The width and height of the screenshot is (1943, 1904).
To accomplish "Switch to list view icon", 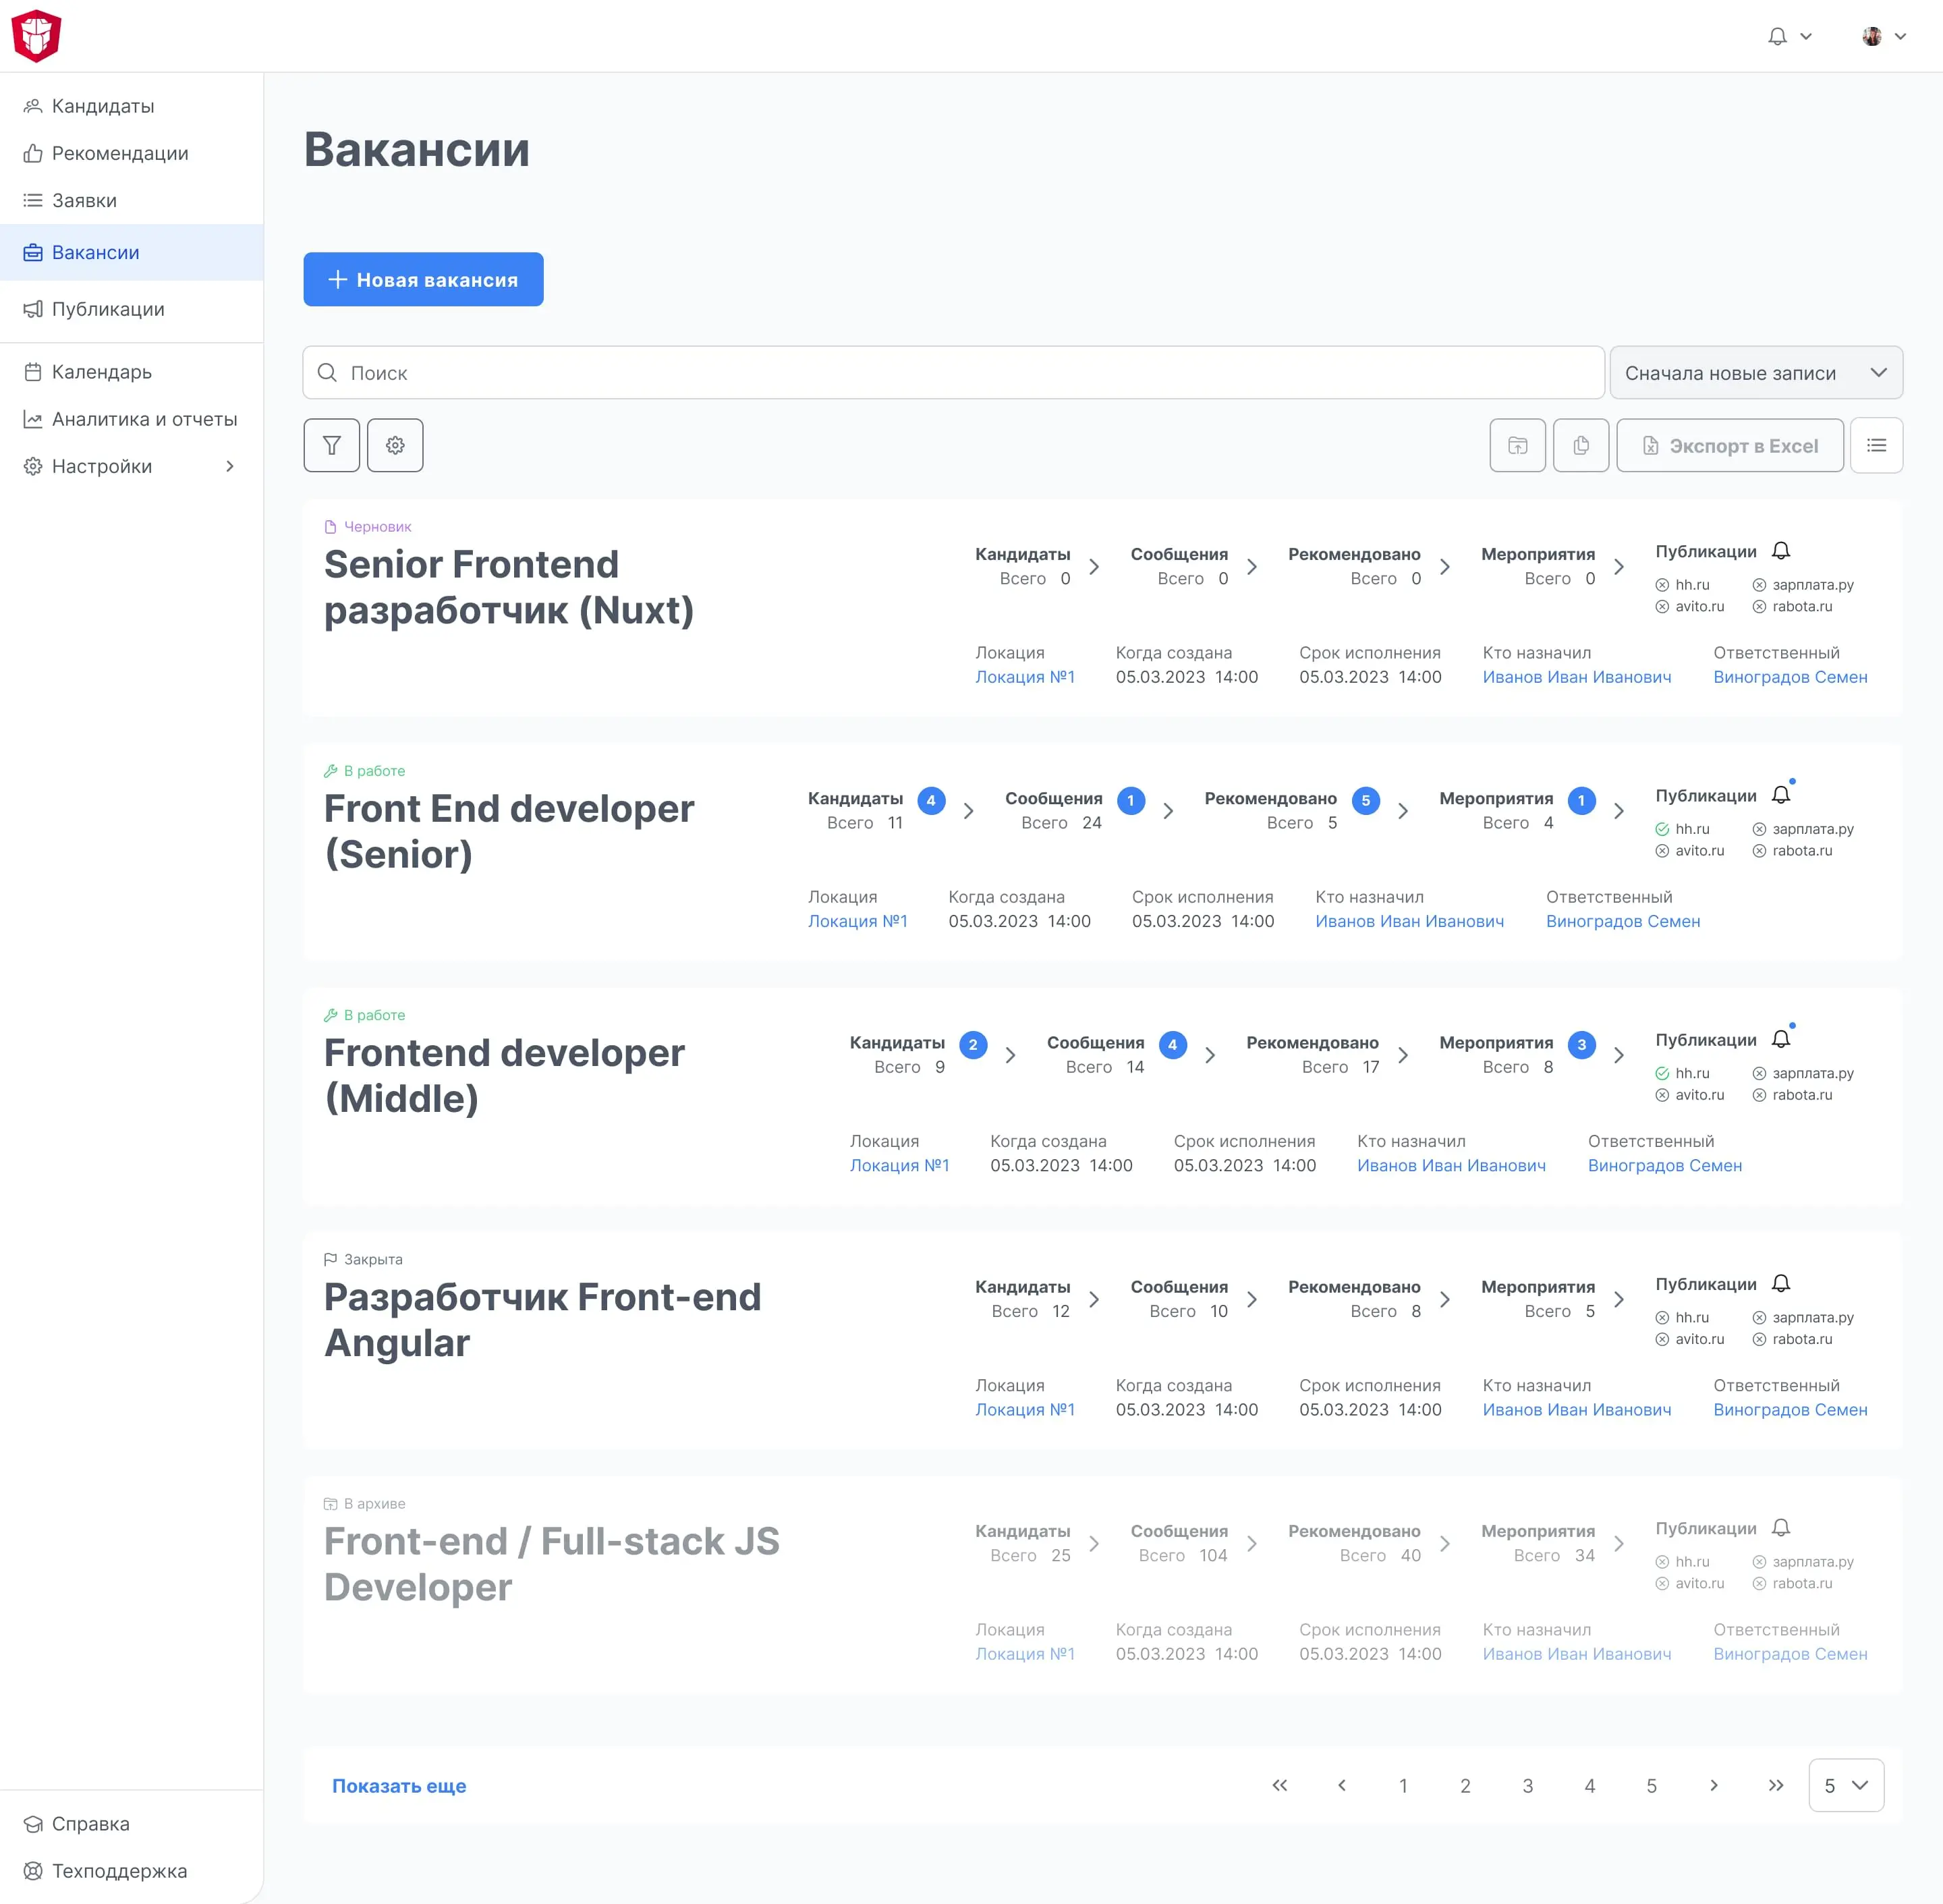I will point(1876,445).
